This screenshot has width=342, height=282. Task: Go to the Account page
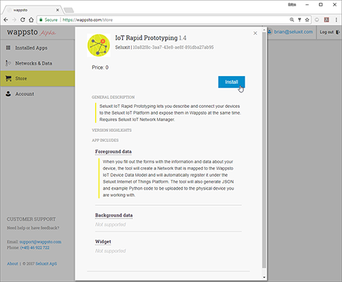[x=37, y=94]
